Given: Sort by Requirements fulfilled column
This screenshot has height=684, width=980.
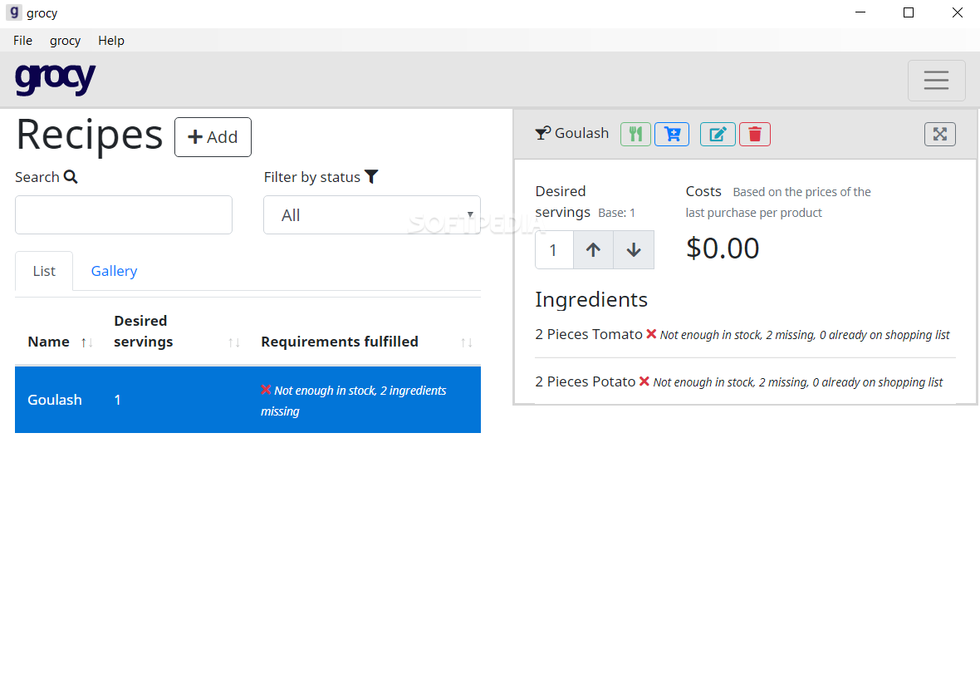Looking at the screenshot, I should (366, 342).
